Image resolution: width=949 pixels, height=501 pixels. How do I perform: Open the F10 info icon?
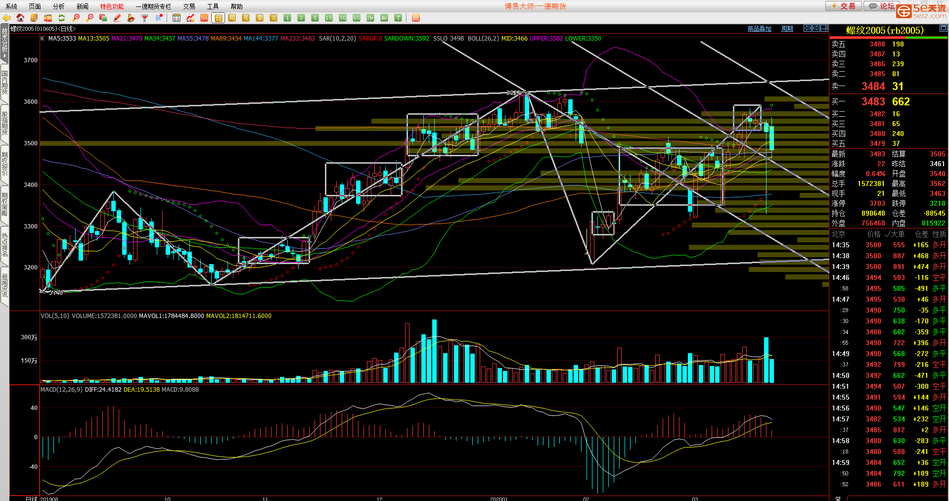48,18
